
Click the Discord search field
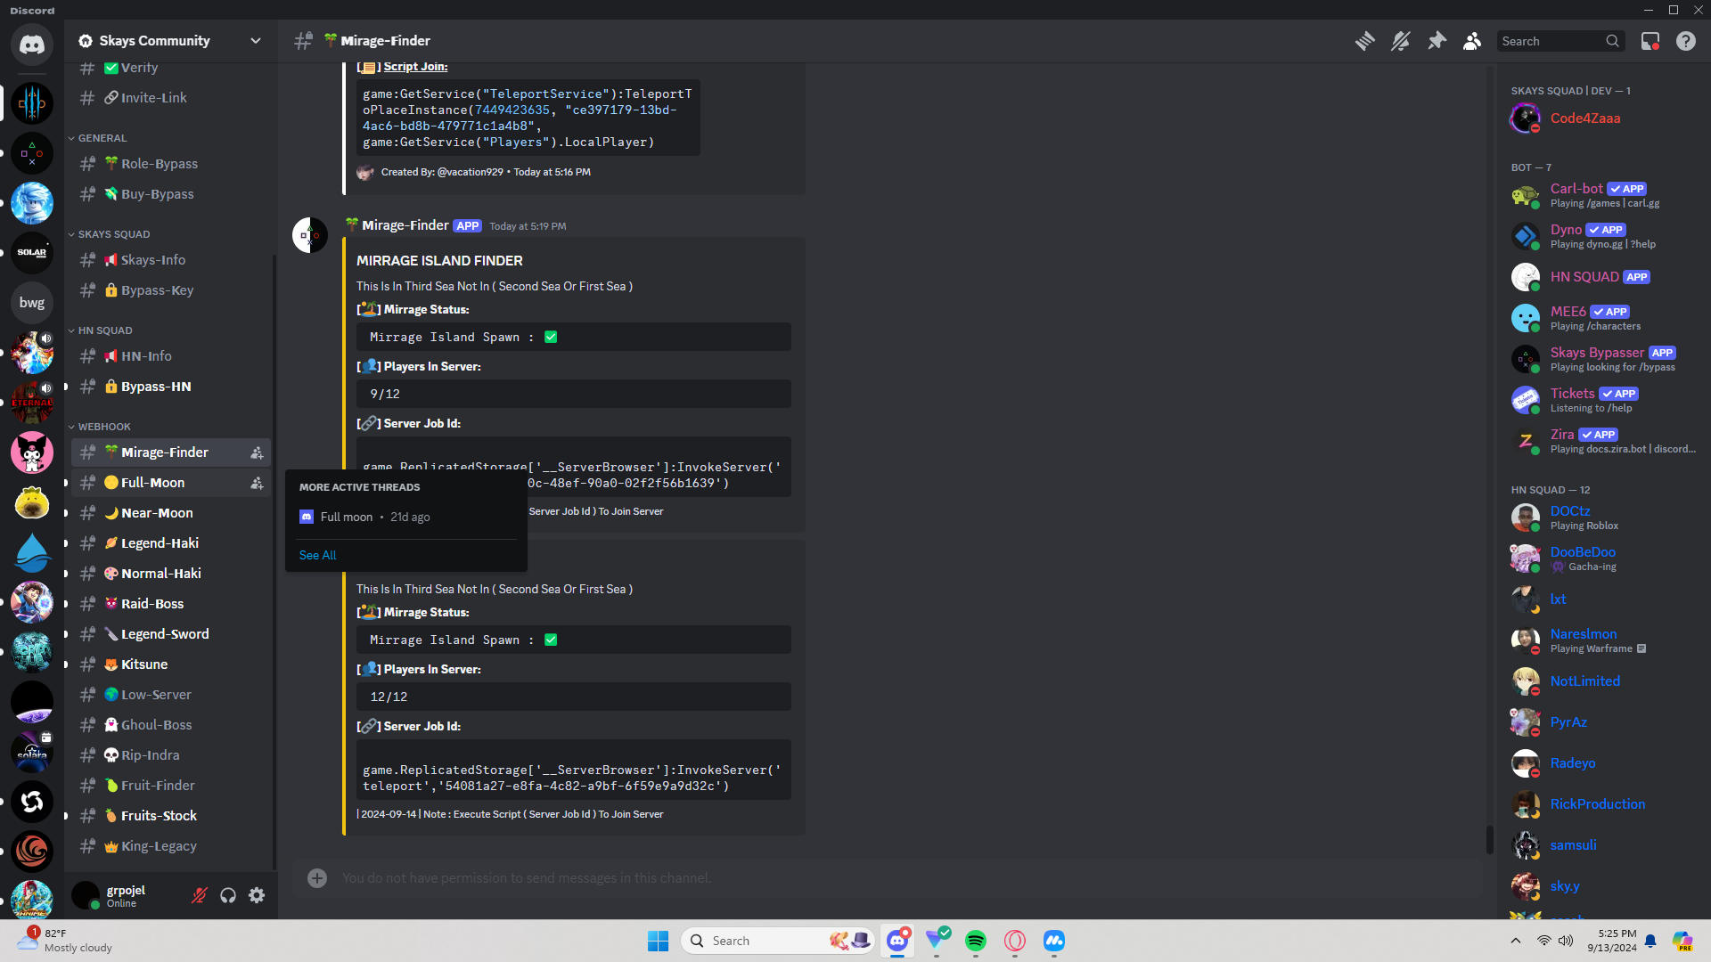(x=1560, y=41)
